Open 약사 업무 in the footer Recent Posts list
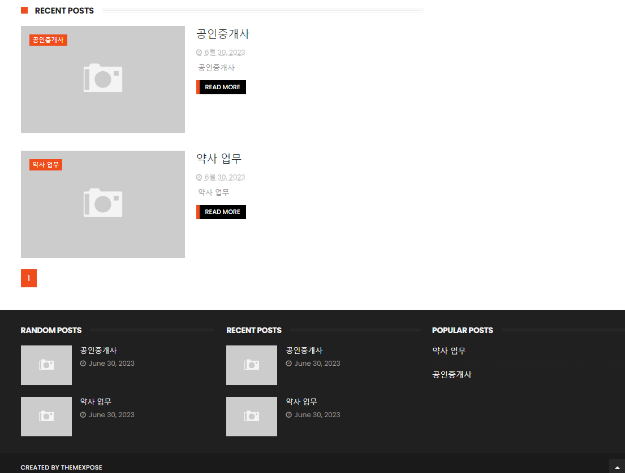The image size is (625, 473). point(301,402)
